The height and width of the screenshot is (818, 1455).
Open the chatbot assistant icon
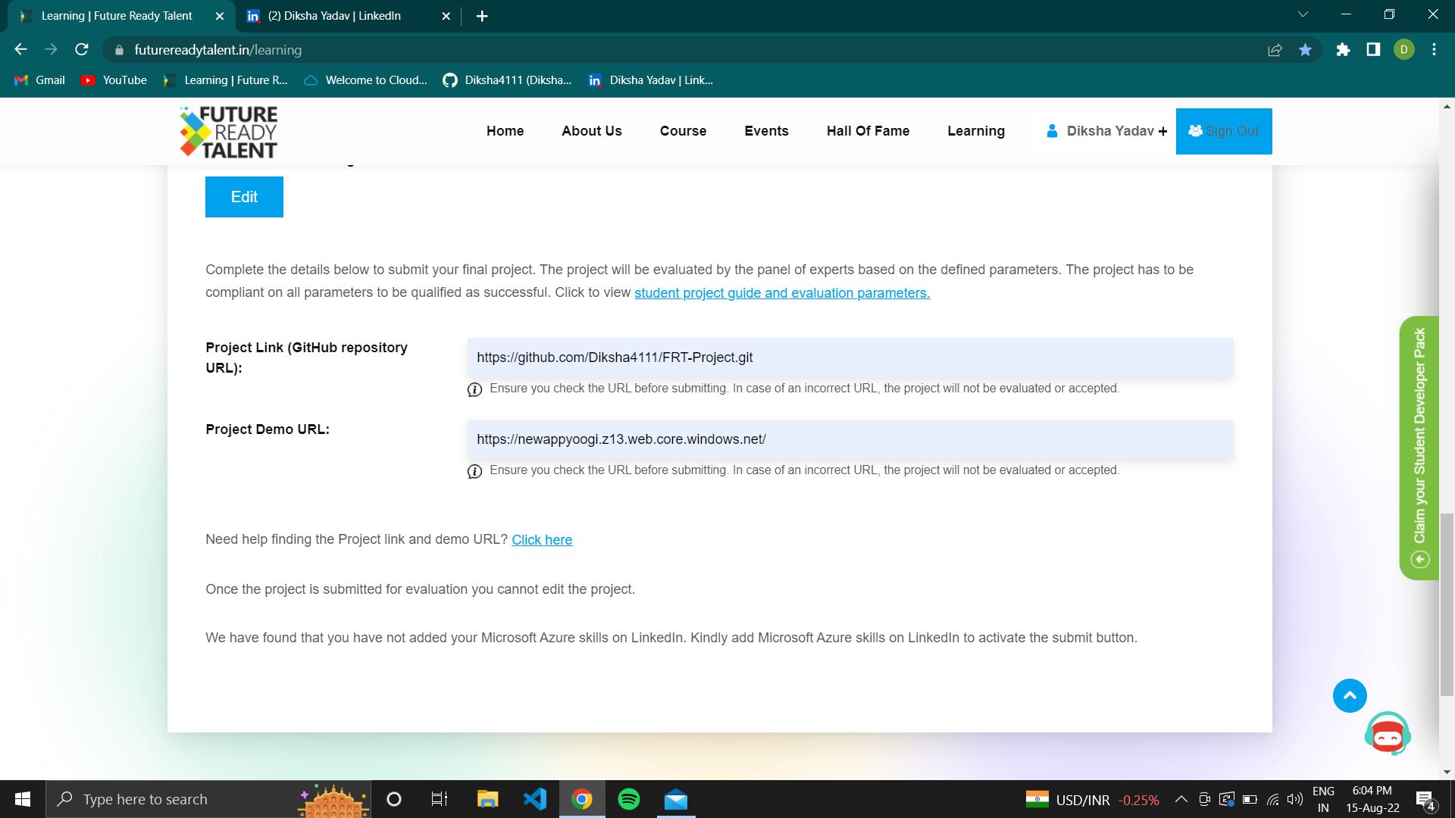click(1387, 733)
